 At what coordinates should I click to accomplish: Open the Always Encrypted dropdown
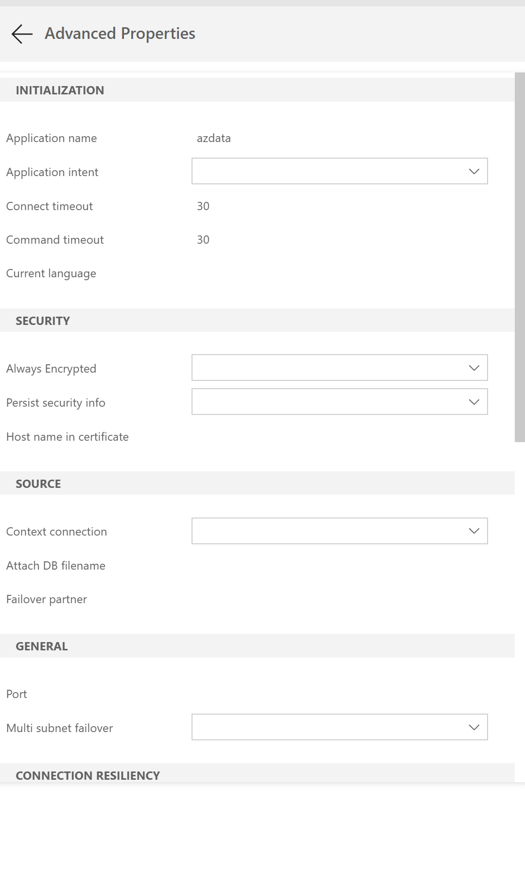(x=339, y=368)
